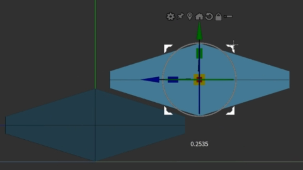
Task: Click the minus bar icon after the padlock
Action: 228,16
